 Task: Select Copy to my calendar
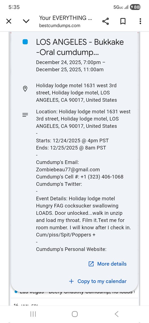(102, 281)
